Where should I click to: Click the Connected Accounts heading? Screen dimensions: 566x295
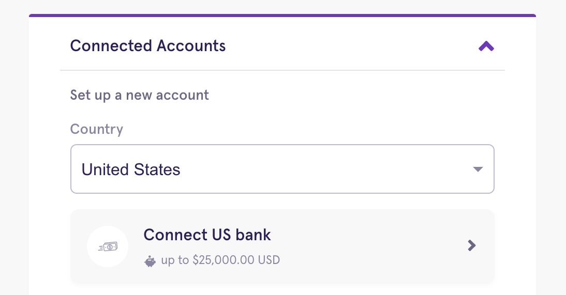(x=147, y=46)
